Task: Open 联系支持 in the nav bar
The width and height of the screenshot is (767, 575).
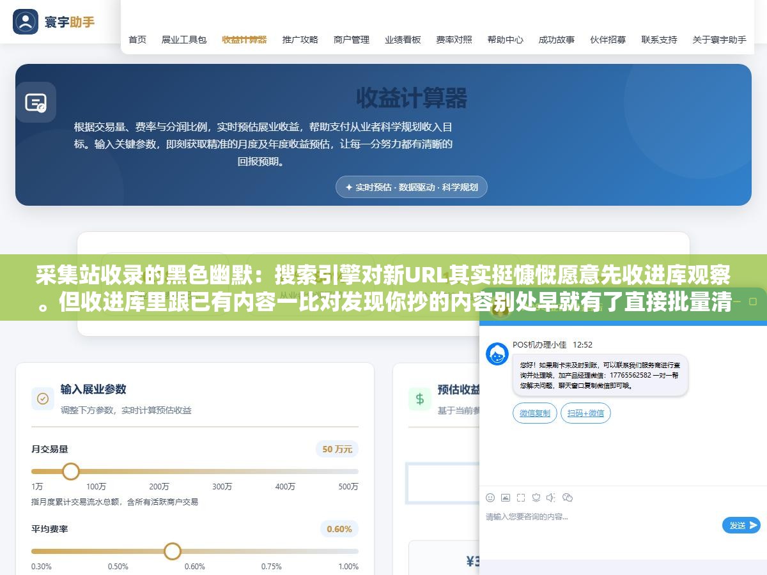Action: click(x=660, y=40)
